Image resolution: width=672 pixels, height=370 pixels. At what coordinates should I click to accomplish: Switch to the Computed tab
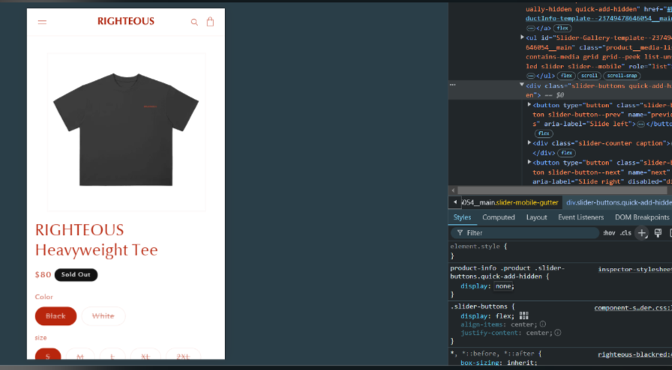(499, 217)
